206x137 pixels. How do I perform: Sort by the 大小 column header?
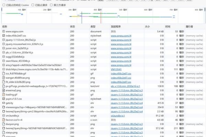coord(154,27)
